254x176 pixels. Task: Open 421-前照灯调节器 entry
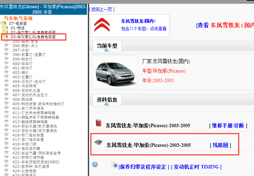pos(28,157)
